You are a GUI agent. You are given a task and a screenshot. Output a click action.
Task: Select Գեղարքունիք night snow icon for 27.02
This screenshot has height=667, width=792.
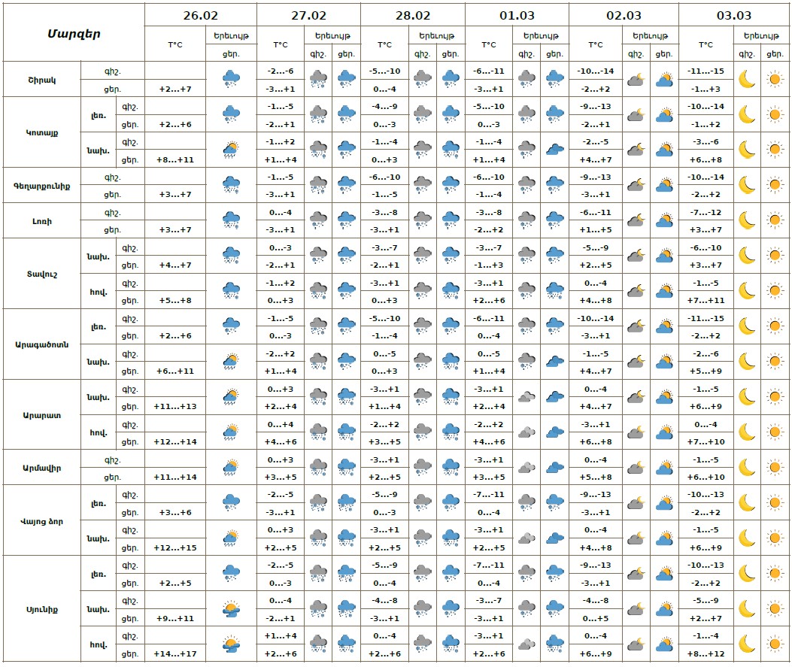319,185
